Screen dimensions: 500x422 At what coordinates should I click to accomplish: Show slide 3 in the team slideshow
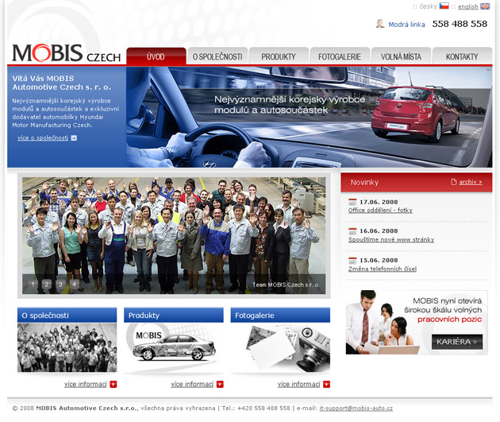click(x=60, y=284)
